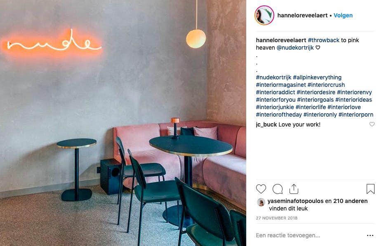Viewport: 384px width, 246px height.
Task: View jc_buck commenter profile
Action: pyautogui.click(x=266, y=124)
